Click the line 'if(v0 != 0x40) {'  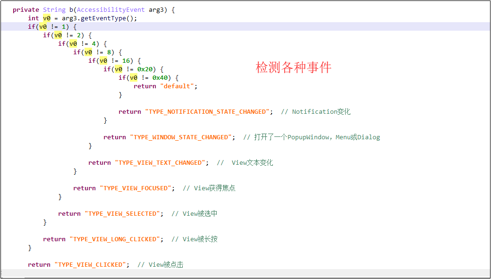coord(148,77)
